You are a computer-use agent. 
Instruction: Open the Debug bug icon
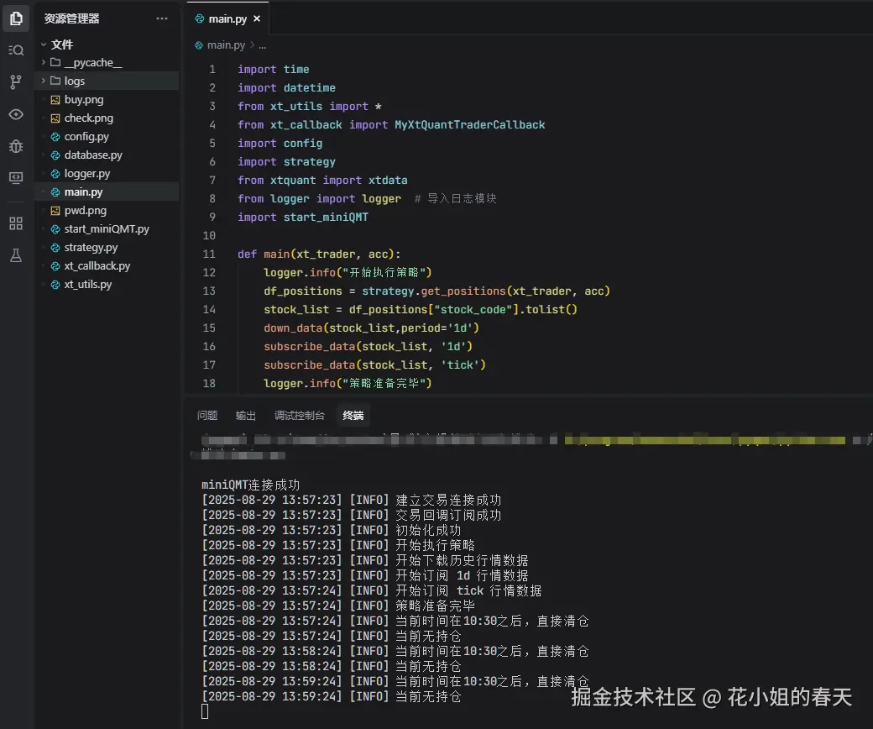16,146
